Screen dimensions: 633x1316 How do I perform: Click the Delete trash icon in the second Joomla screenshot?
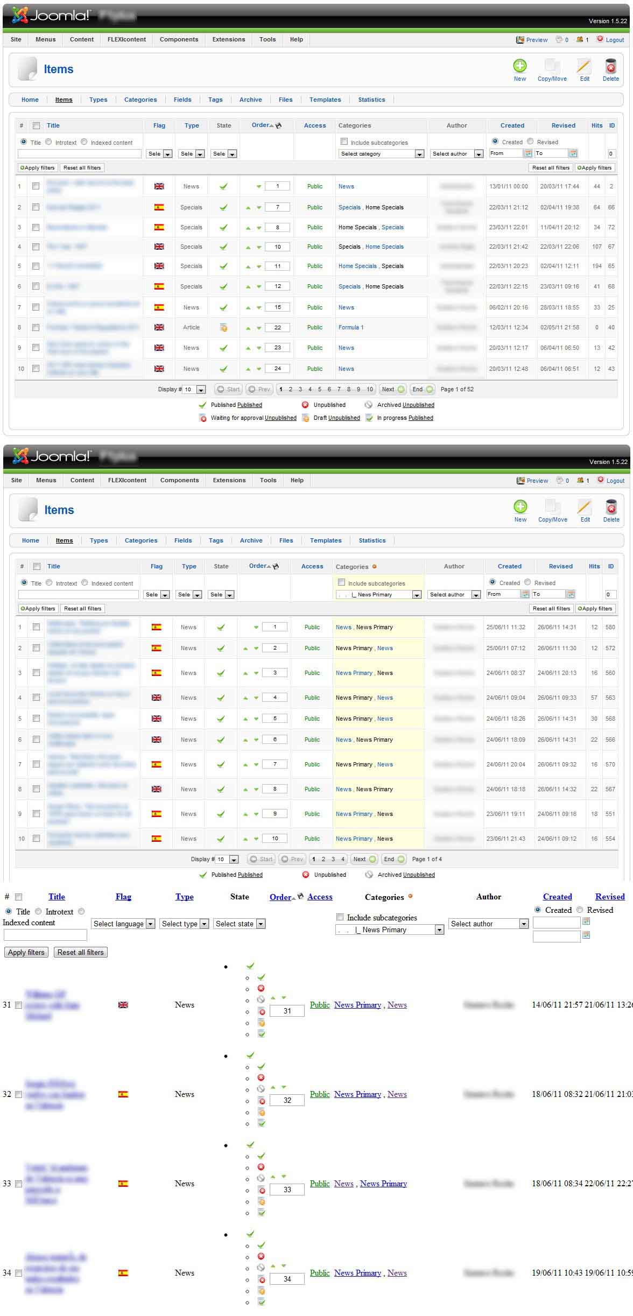click(x=611, y=507)
